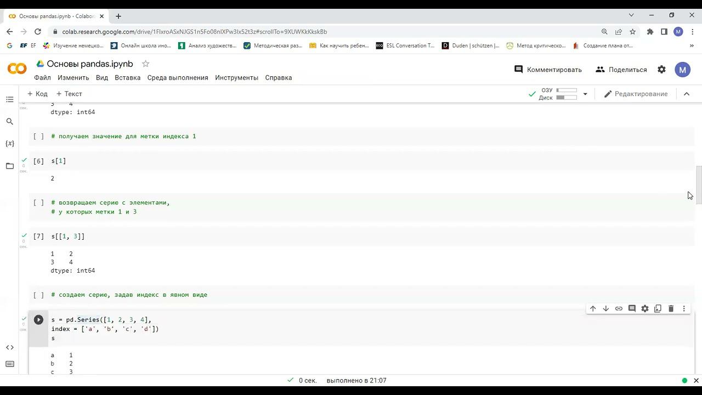Viewport: 702px width, 395px height.
Task: Star the Основы pandas.ipynb notebook
Action: (x=145, y=64)
